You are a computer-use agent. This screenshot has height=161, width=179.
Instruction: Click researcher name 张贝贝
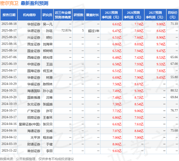click(x=48, y=124)
